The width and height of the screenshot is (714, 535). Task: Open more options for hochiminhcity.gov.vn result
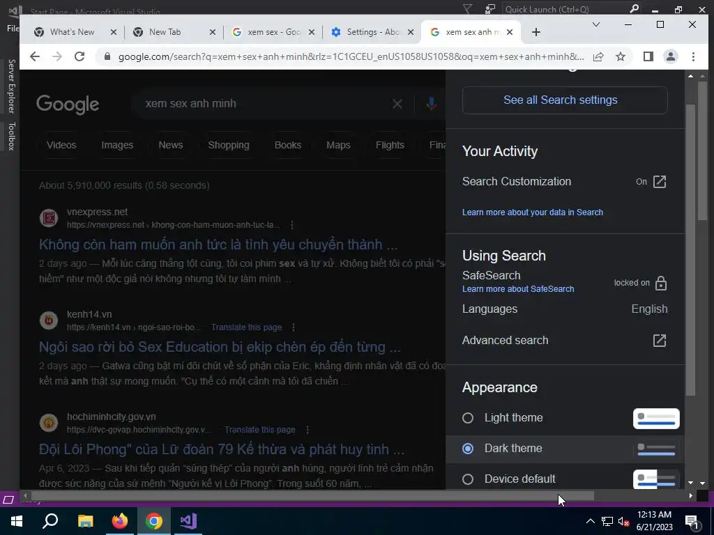click(x=307, y=429)
